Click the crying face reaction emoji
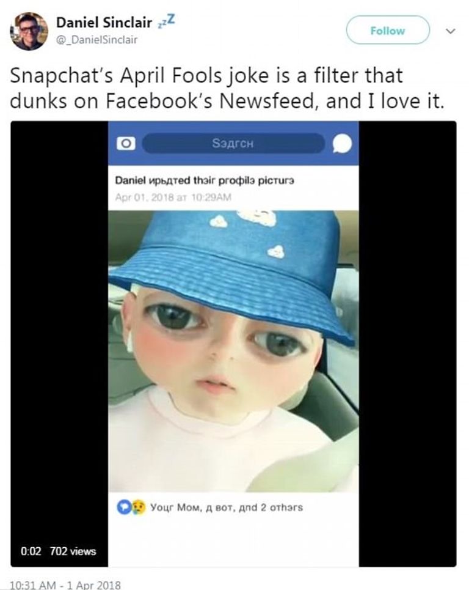The width and height of the screenshot is (469, 590). [x=139, y=507]
